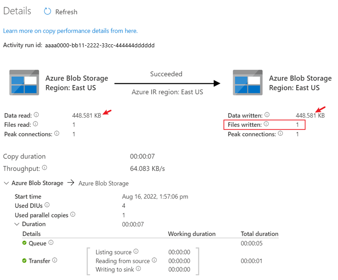Click the source Azure Blob Storage icon
338x280 pixels.
pyautogui.click(x=24, y=82)
